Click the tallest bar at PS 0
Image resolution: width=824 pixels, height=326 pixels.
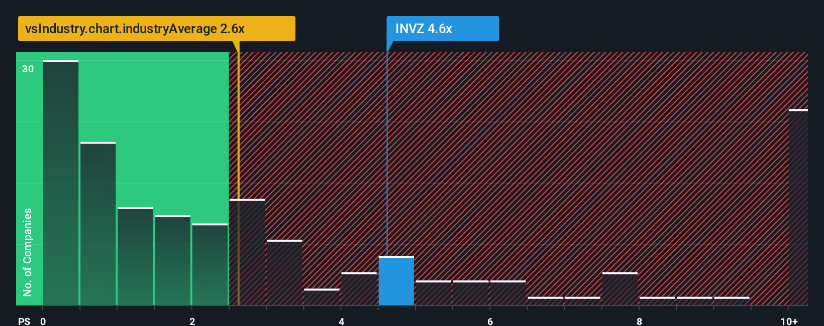pos(61,183)
